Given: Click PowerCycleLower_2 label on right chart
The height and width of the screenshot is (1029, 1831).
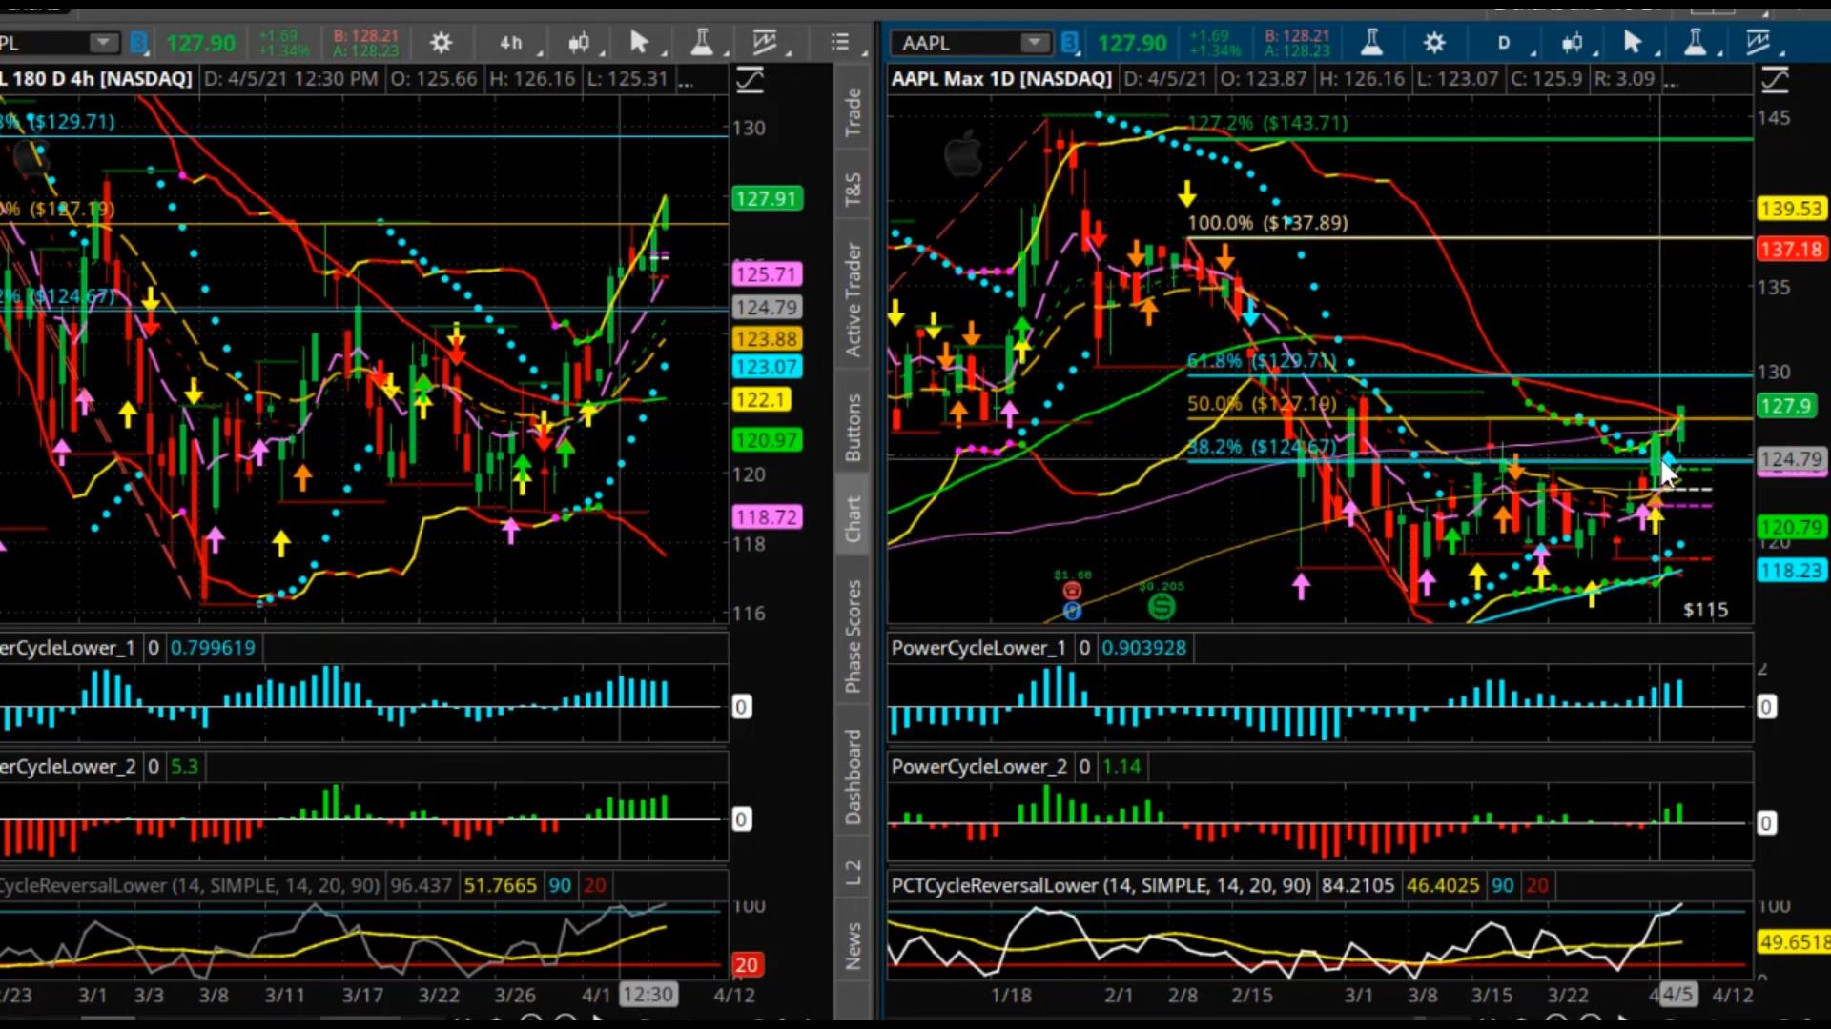Looking at the screenshot, I should [978, 767].
